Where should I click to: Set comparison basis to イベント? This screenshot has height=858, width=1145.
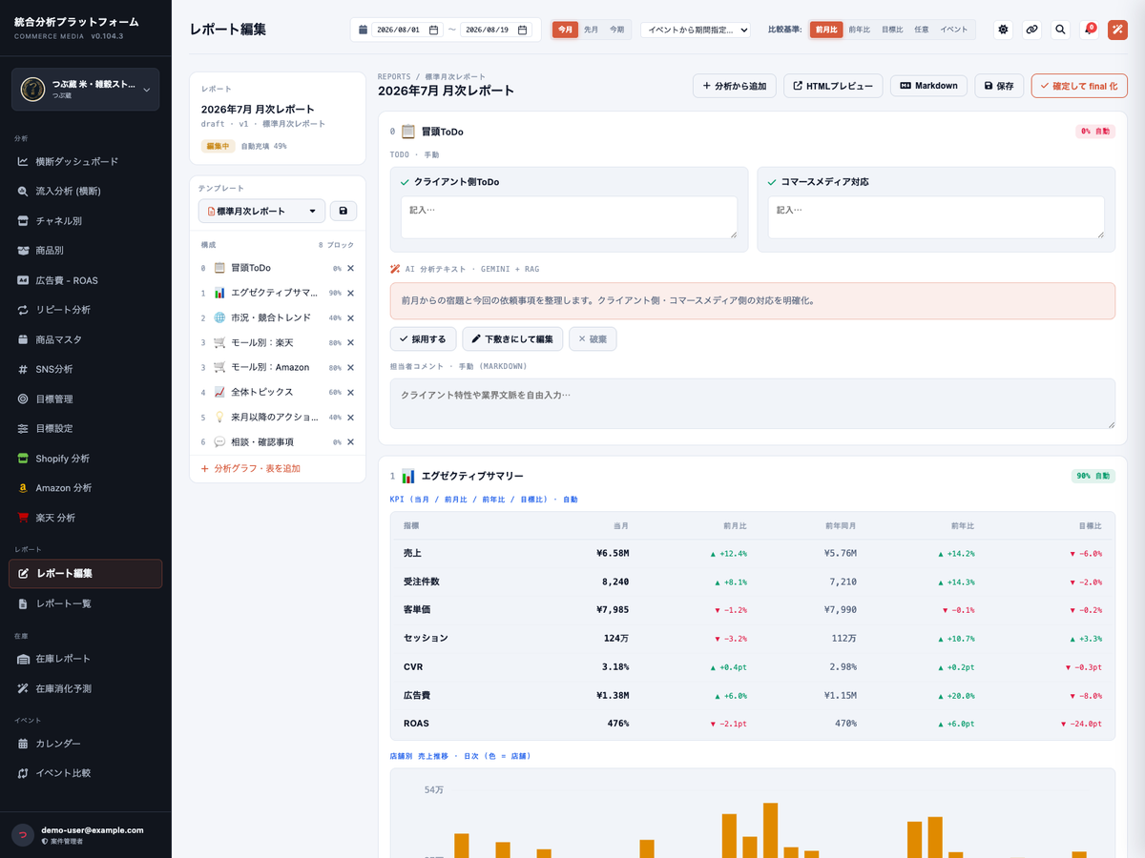point(954,30)
